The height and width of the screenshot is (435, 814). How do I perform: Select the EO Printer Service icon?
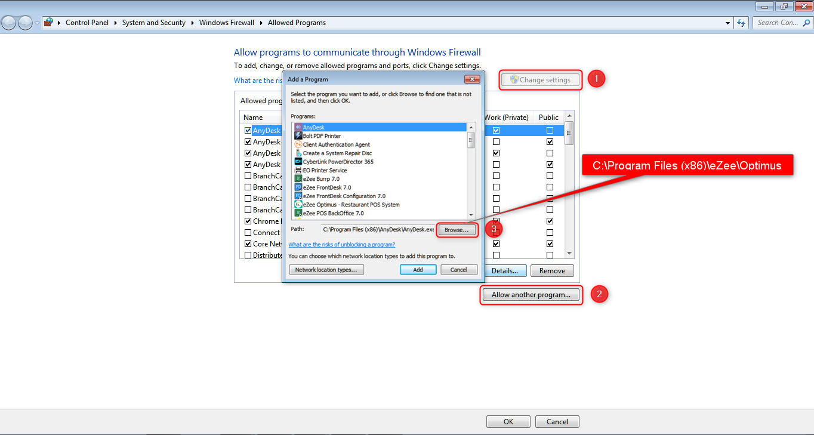click(298, 170)
